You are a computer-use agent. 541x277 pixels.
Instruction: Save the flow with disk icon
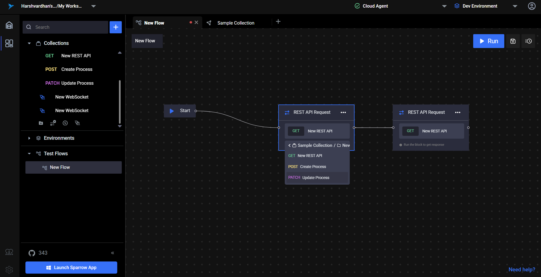click(x=513, y=41)
